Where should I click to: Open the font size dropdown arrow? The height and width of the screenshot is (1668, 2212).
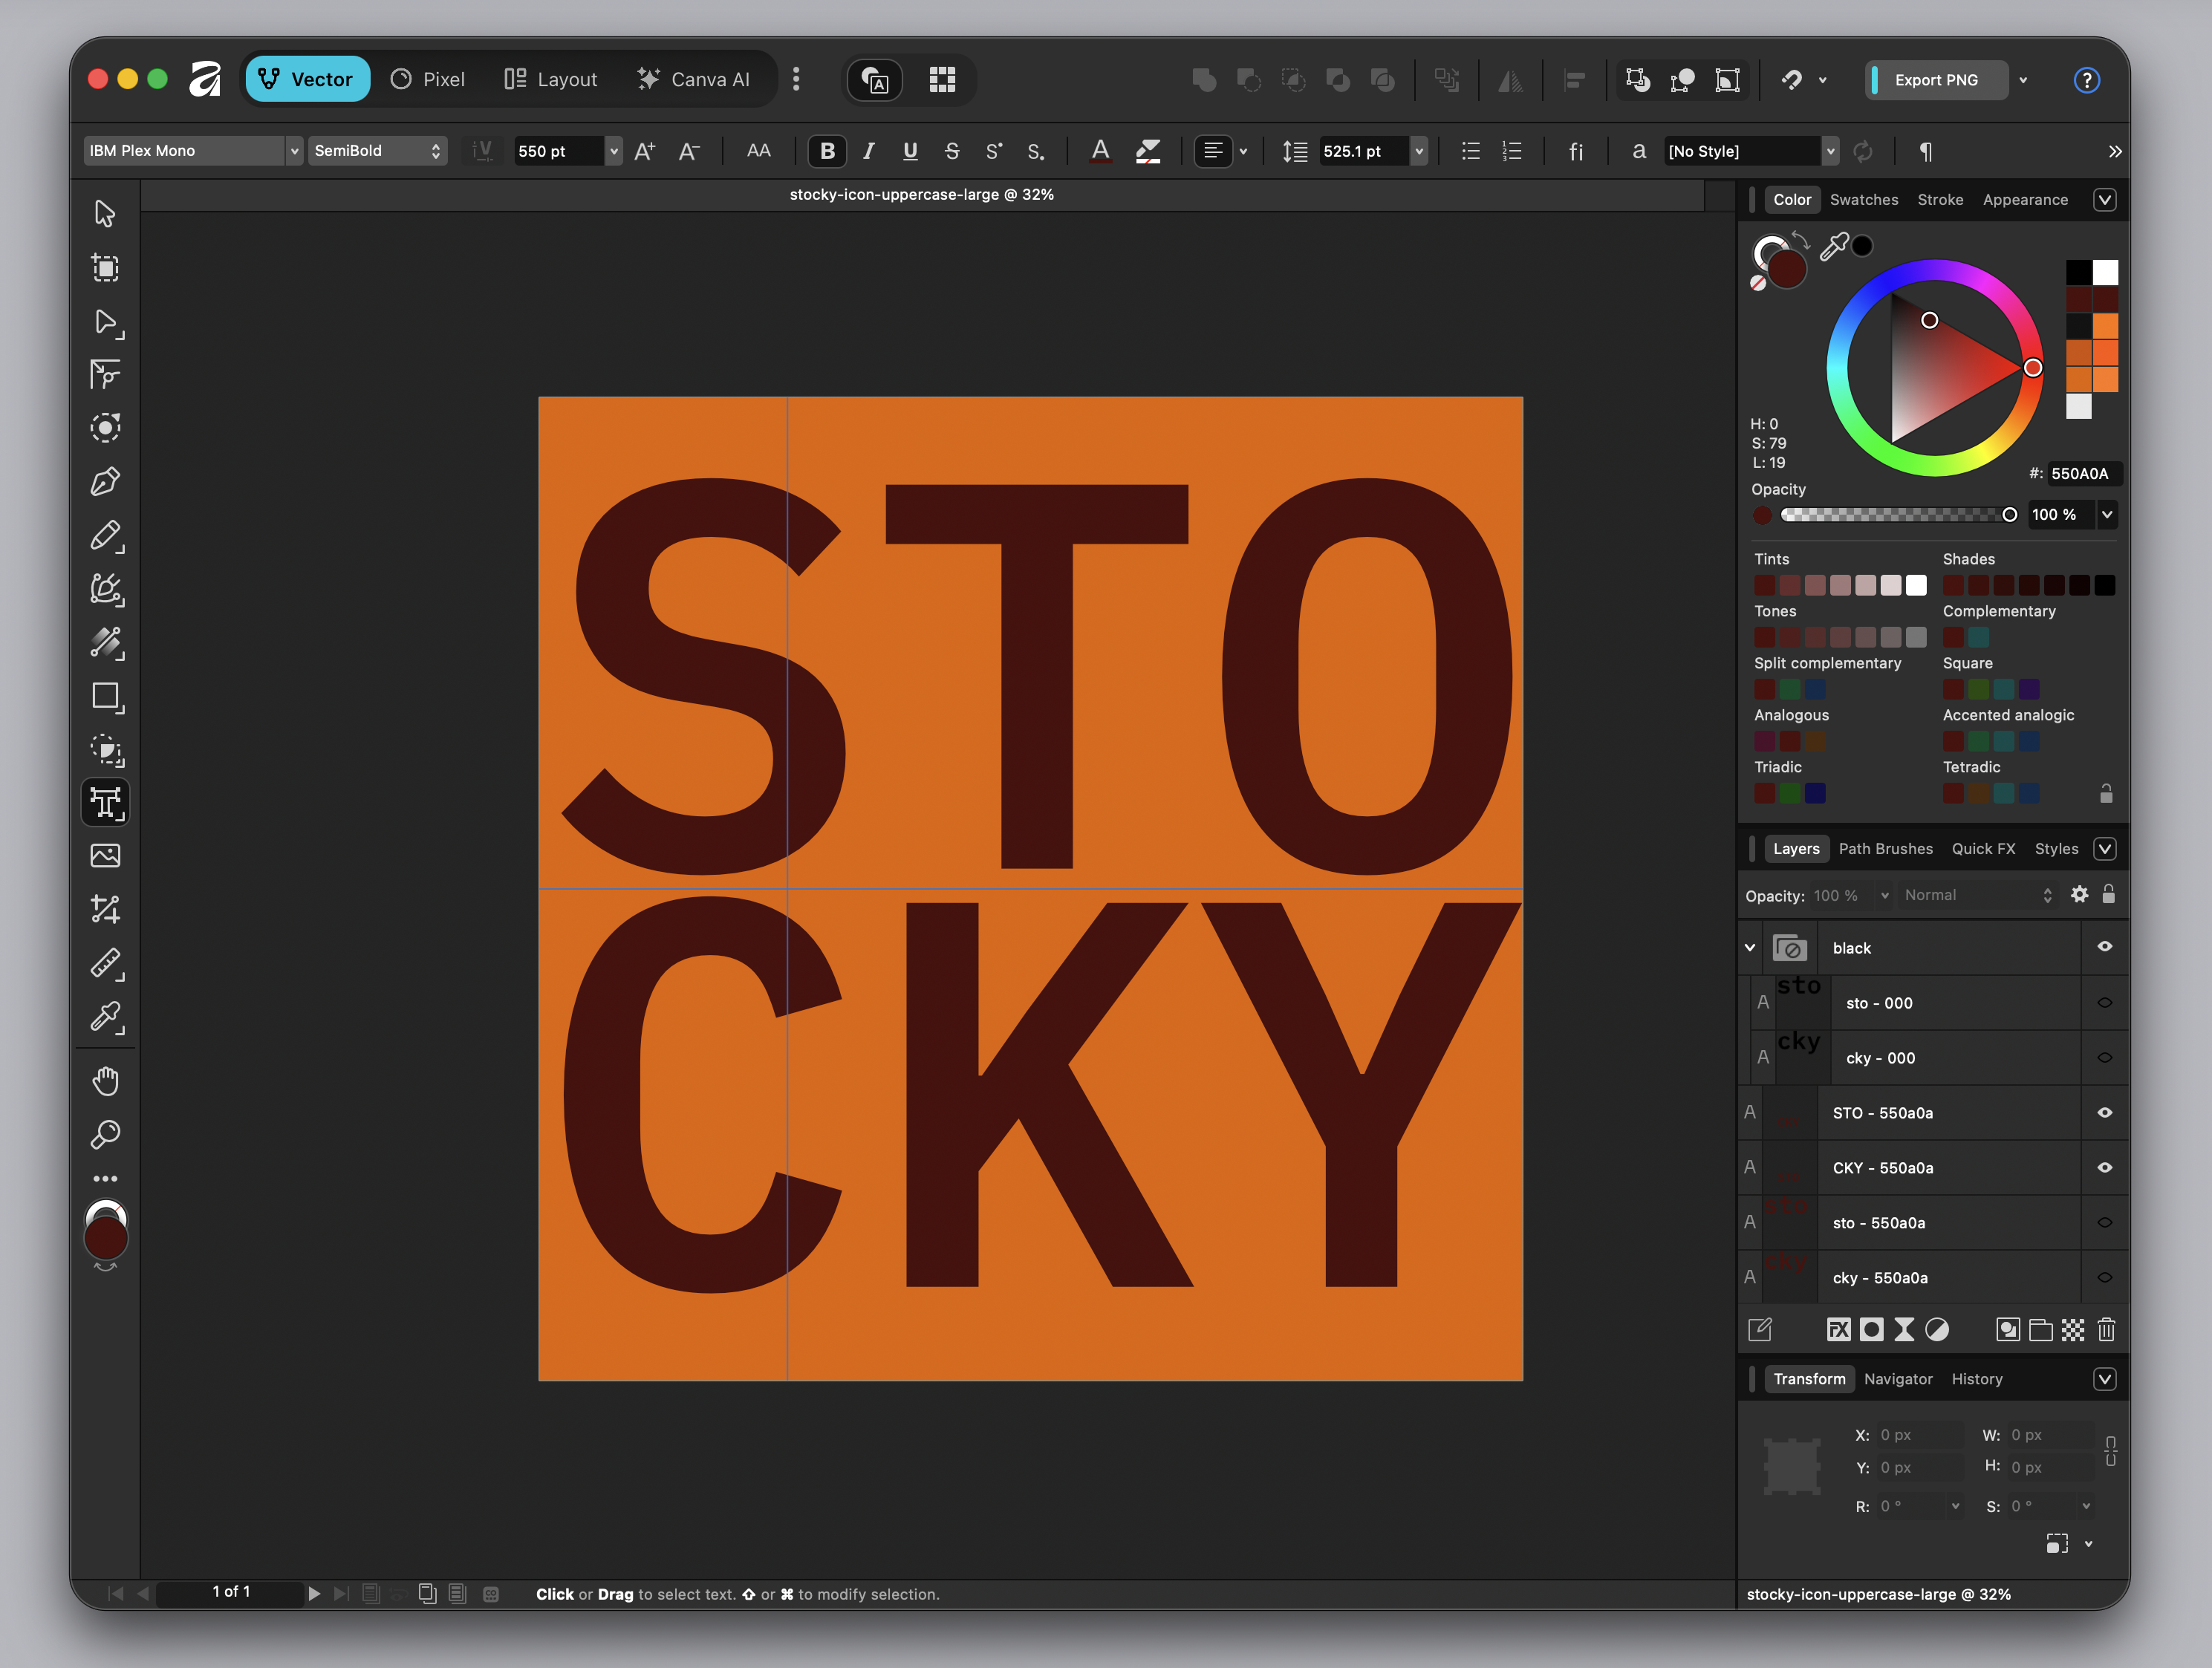(x=614, y=151)
